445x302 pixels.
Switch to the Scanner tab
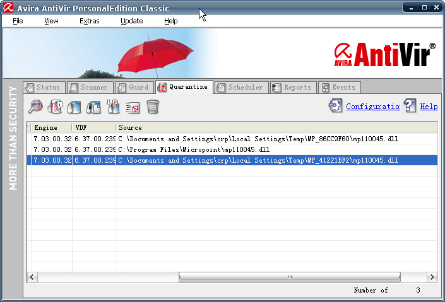pyautogui.click(x=90, y=88)
